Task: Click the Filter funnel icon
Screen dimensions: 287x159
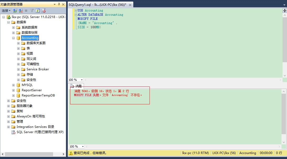Action: (32, 11)
